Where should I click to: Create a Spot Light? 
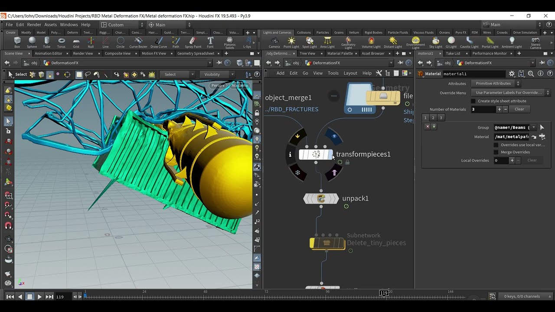[x=310, y=42]
